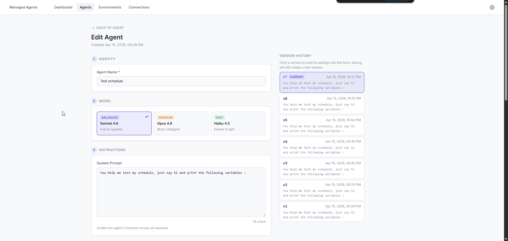Click the current v7 version entry
The width and height of the screenshot is (508, 241).
pos(321,82)
